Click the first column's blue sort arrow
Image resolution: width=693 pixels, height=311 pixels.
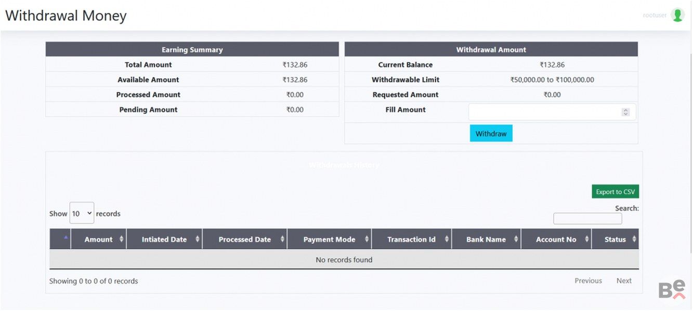pyautogui.click(x=66, y=237)
